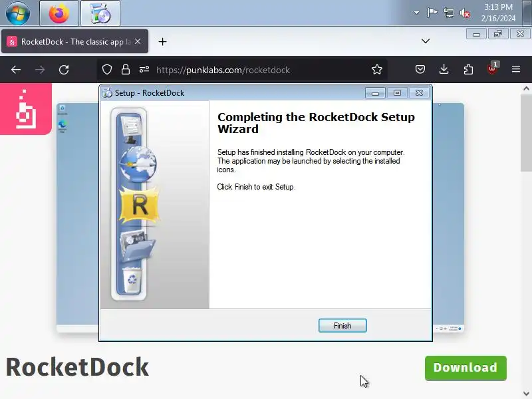Image resolution: width=532 pixels, height=399 pixels.
Task: Open the tracking protection shield icon
Action: [107, 70]
